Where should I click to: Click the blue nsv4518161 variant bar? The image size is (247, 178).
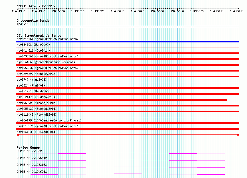point(128,42)
